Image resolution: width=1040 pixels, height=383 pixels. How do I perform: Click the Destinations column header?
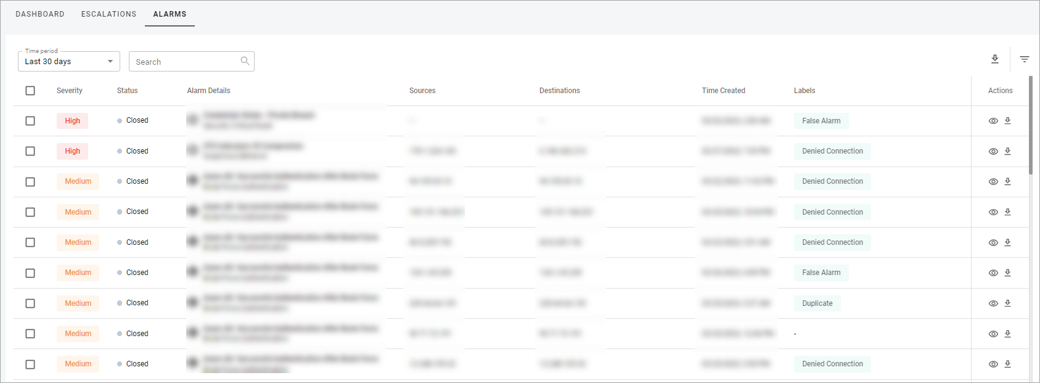pos(559,91)
